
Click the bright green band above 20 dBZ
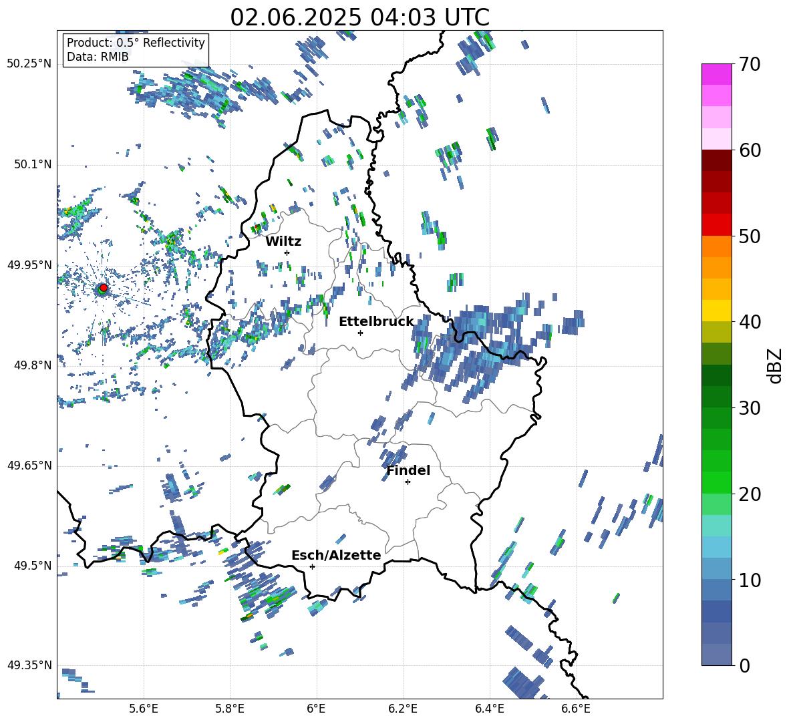pos(716,482)
